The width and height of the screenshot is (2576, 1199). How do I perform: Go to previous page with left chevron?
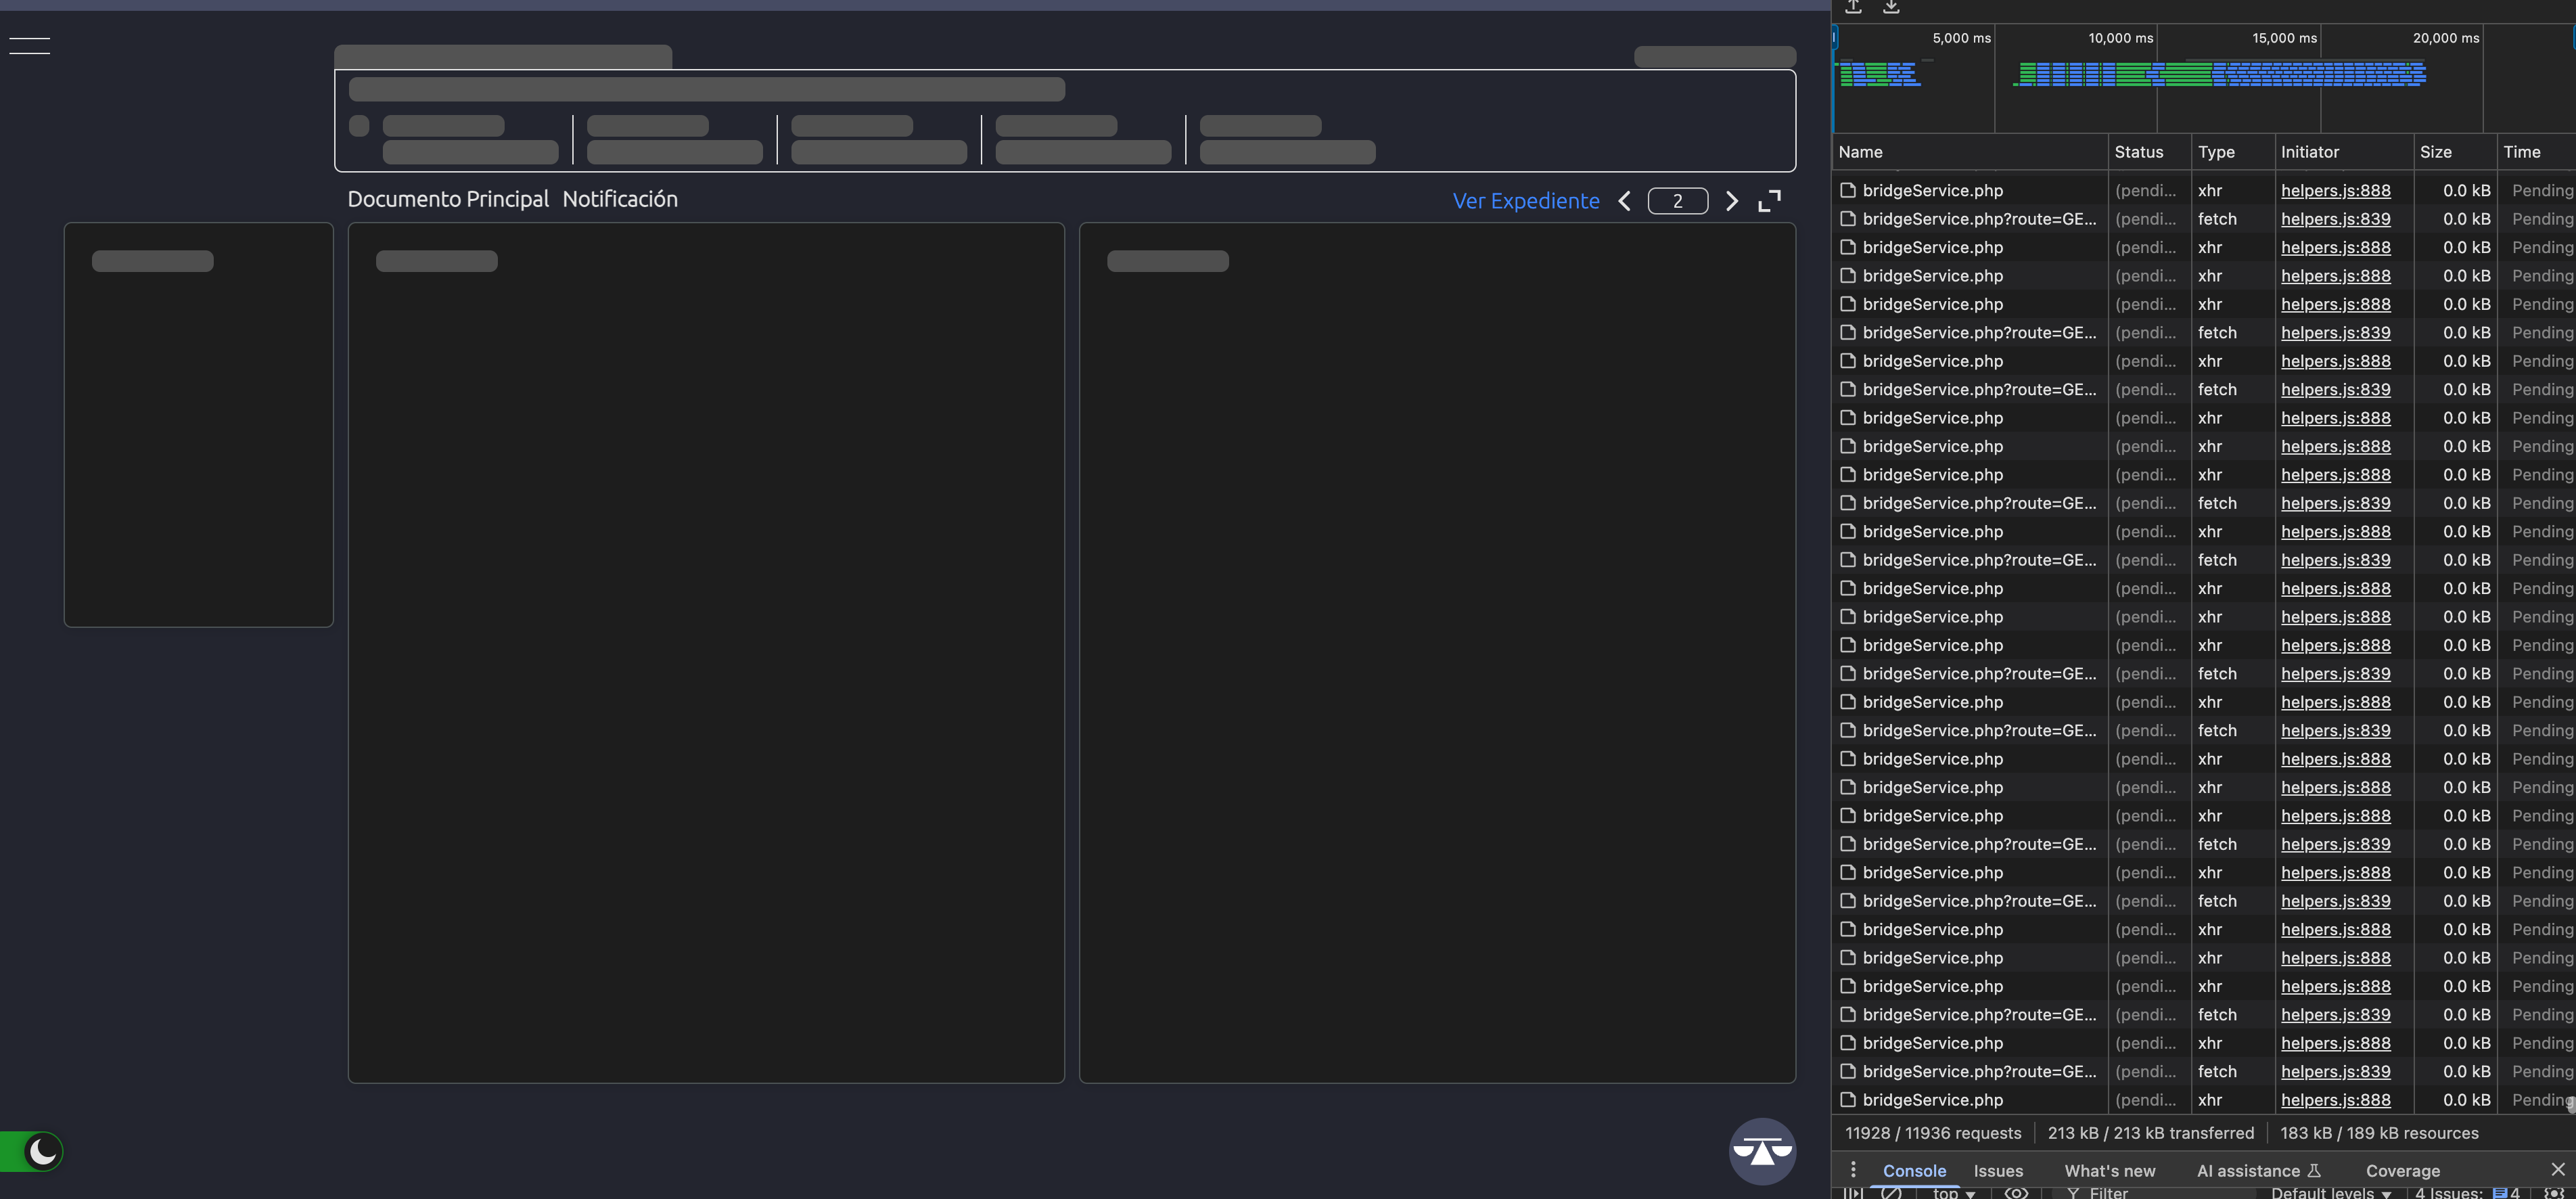1625,202
